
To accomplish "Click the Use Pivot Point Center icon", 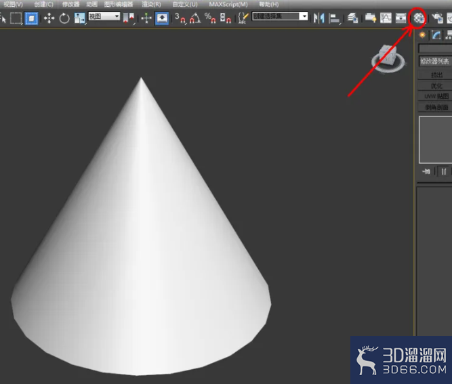I will pos(129,18).
